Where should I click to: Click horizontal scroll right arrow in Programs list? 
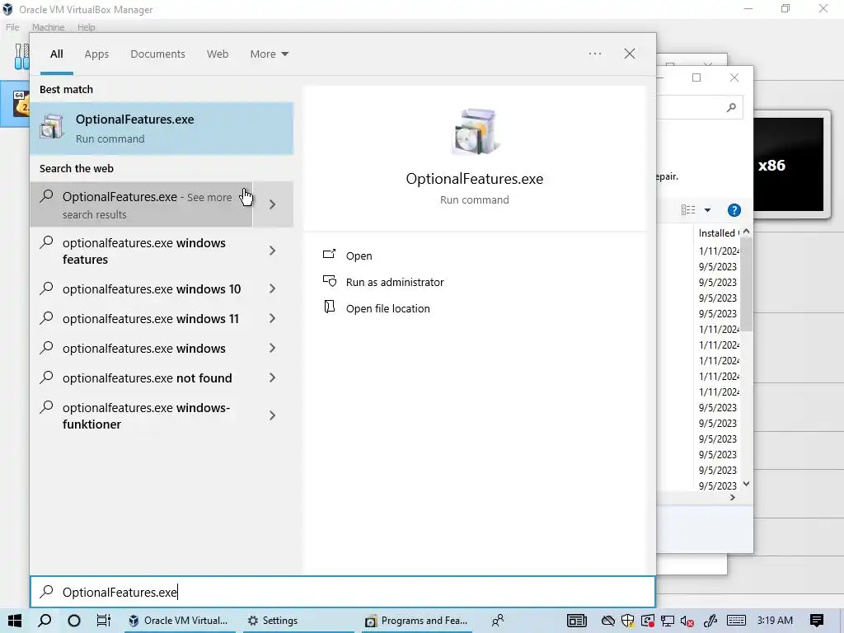pyautogui.click(x=732, y=497)
